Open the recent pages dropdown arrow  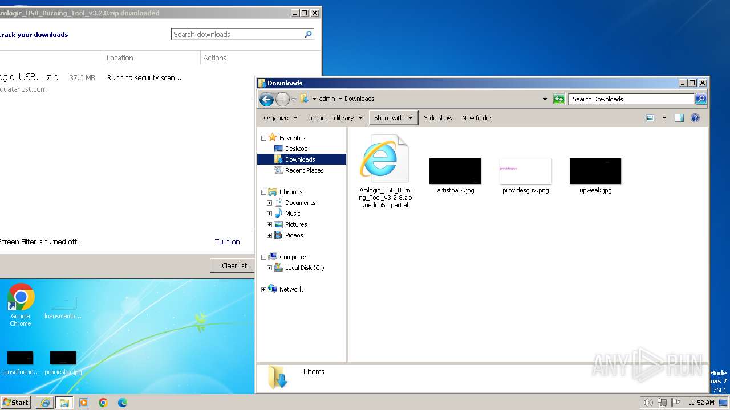[x=293, y=99]
